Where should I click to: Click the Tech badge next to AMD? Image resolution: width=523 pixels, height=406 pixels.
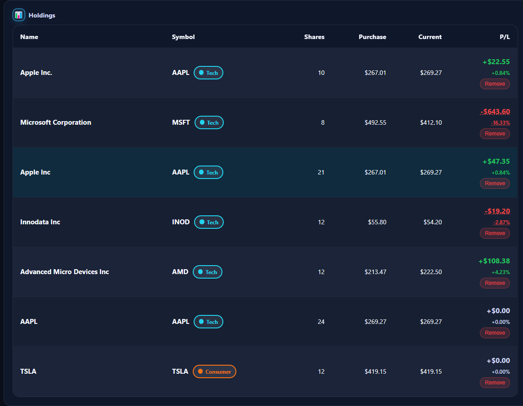tap(207, 272)
